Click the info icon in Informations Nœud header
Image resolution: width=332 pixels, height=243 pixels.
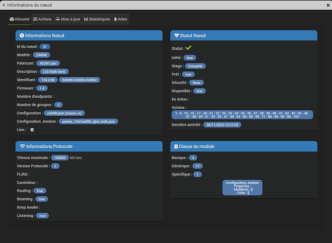click(x=22, y=35)
